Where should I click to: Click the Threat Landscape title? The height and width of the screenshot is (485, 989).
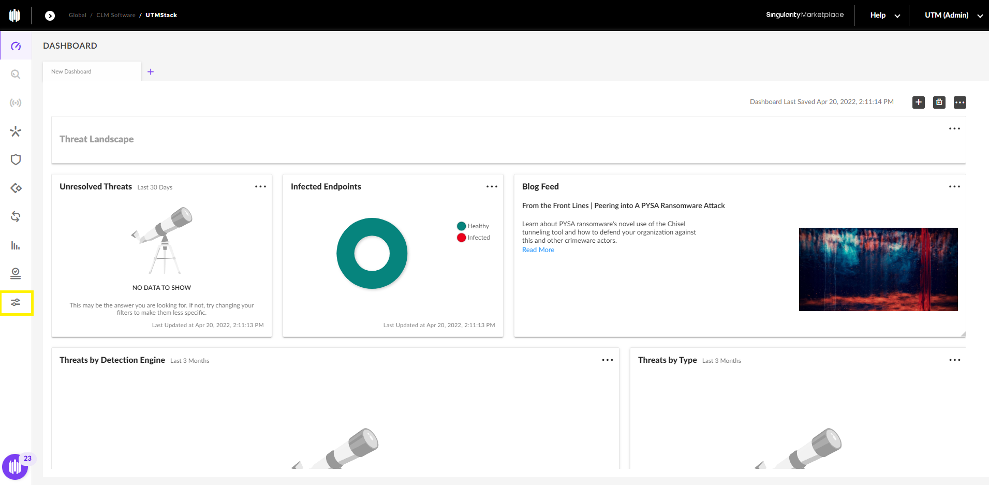tap(96, 139)
